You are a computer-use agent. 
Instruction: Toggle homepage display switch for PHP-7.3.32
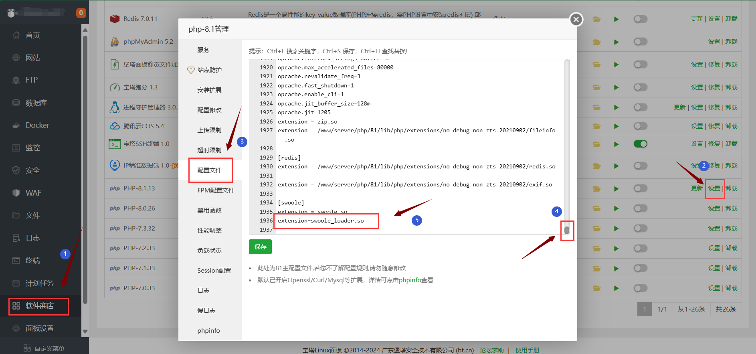pos(641,229)
